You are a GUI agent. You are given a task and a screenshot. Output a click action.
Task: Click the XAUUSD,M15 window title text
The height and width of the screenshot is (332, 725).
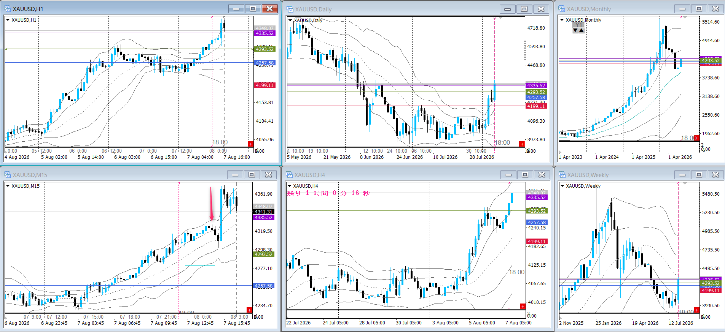click(x=30, y=175)
